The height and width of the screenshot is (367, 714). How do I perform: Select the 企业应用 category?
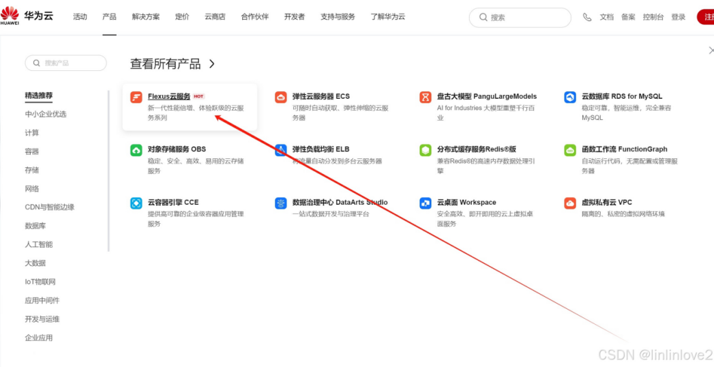click(39, 338)
